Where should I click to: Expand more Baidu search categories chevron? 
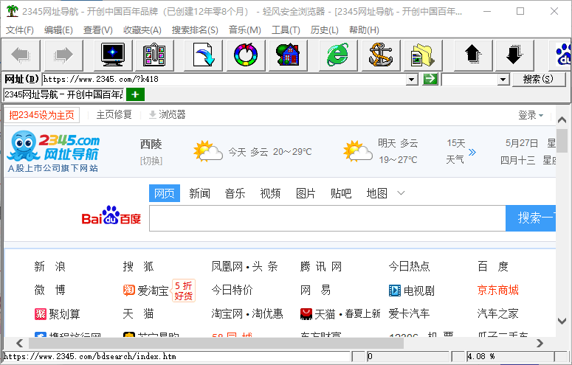pyautogui.click(x=401, y=193)
